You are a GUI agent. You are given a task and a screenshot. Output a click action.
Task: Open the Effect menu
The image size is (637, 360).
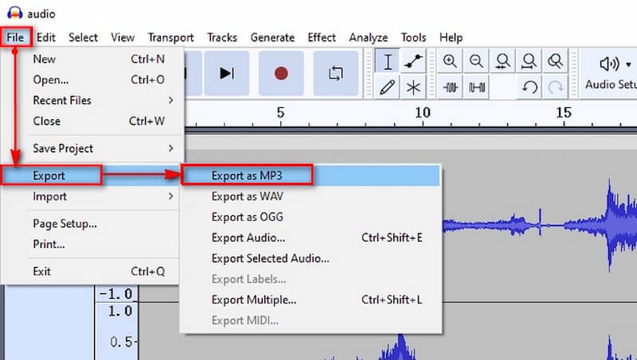coord(322,37)
